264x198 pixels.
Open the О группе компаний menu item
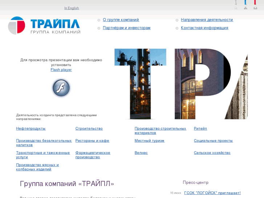121,20
